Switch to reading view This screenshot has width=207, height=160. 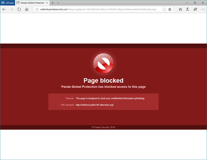point(164,9)
